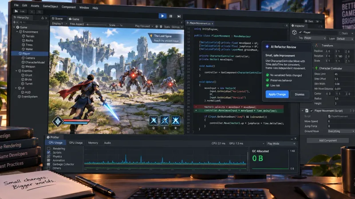Click the green Character Controller component icon
355x199 pixels.
(x=316, y=68)
